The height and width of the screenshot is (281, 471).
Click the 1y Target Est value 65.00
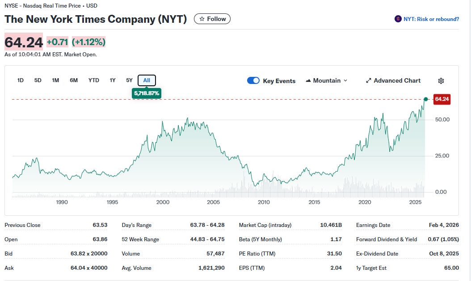[451, 268]
